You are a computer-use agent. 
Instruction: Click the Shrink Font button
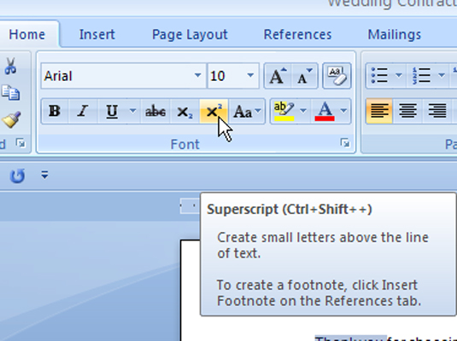305,76
